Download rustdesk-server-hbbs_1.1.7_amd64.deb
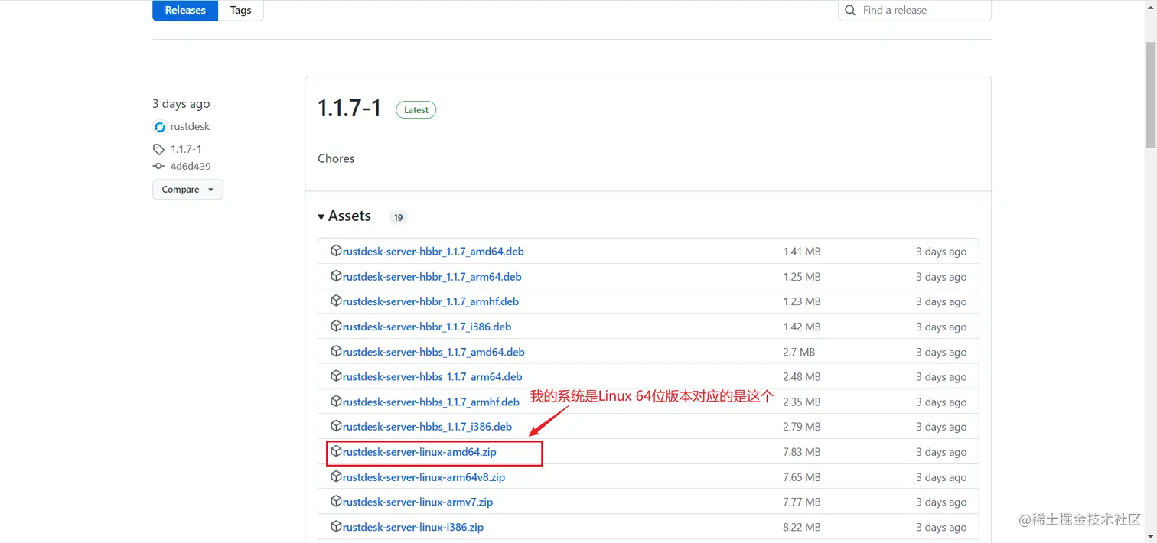 tap(434, 352)
